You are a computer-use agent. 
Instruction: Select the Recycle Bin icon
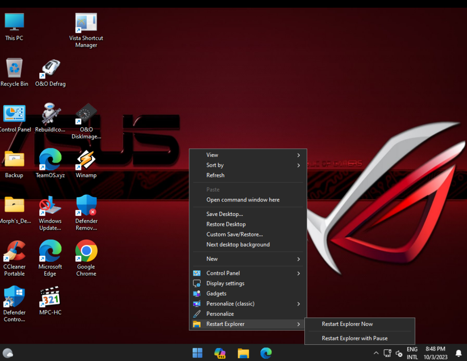[x=14, y=72]
